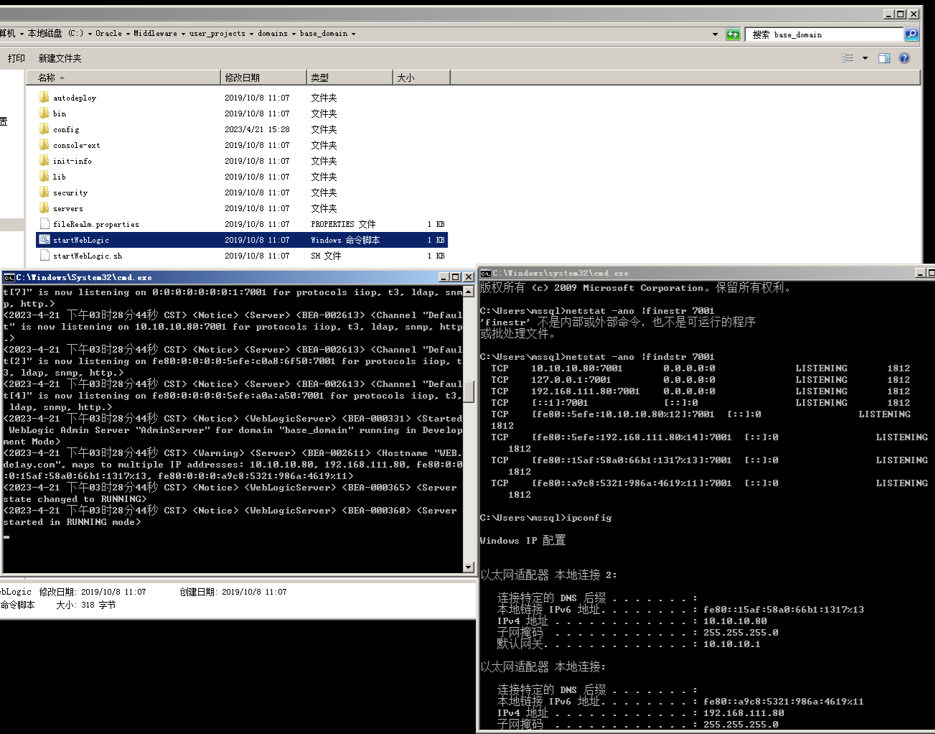Viewport: 935px width, 734px height.
Task: Open the views dropdown arrow
Action: tap(865, 58)
